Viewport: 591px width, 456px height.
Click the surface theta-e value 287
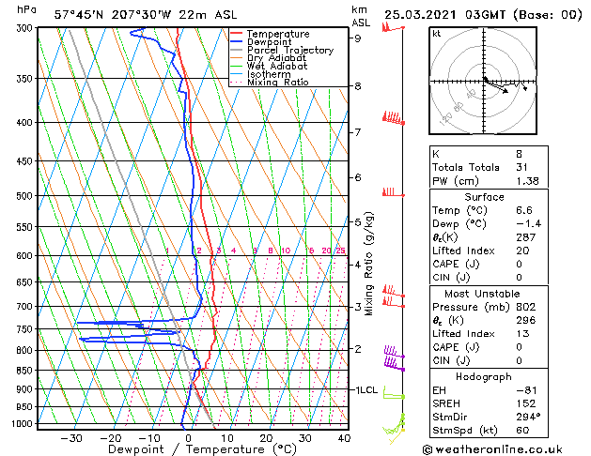pyautogui.click(x=526, y=237)
